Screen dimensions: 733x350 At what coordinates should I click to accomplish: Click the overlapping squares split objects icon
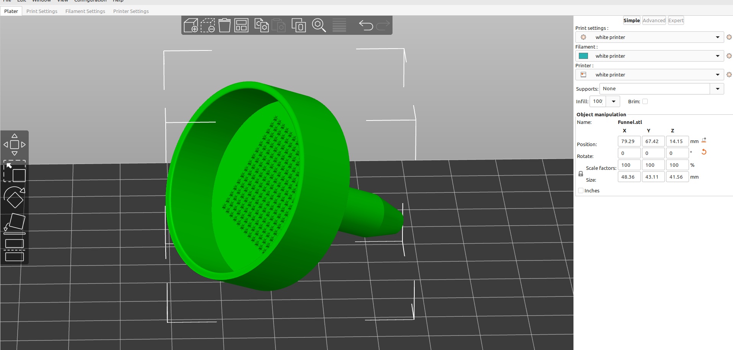tap(299, 25)
